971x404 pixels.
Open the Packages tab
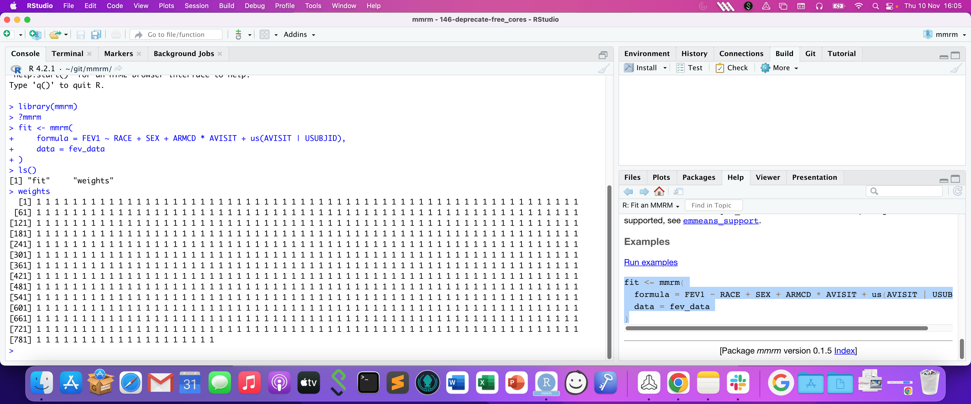698,177
